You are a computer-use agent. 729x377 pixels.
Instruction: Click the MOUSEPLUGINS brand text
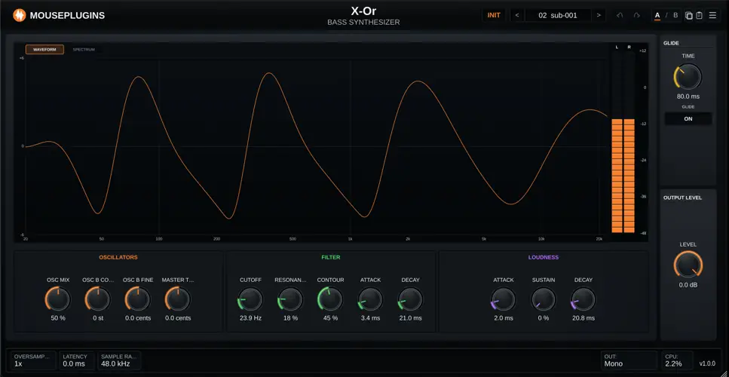[x=67, y=15]
